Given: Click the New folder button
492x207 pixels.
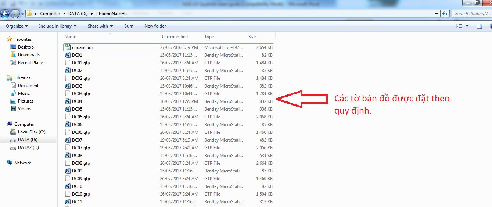Looking at the screenshot, I should pyautogui.click(x=155, y=26).
